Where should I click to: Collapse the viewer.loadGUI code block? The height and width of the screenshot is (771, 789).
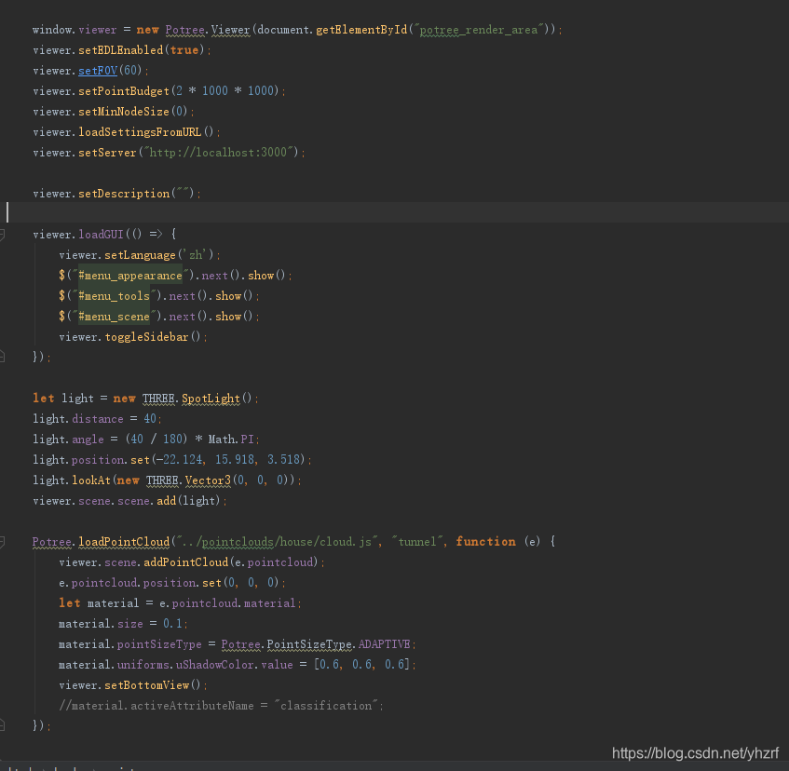2,235
